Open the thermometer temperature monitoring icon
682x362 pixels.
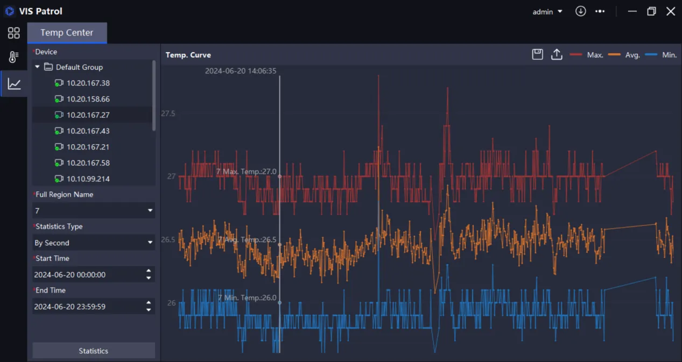click(13, 58)
